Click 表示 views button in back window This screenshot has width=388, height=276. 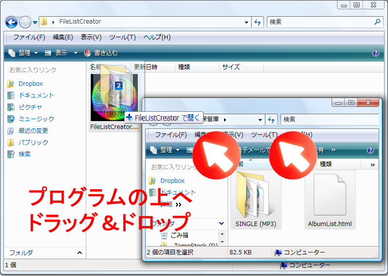[56, 52]
